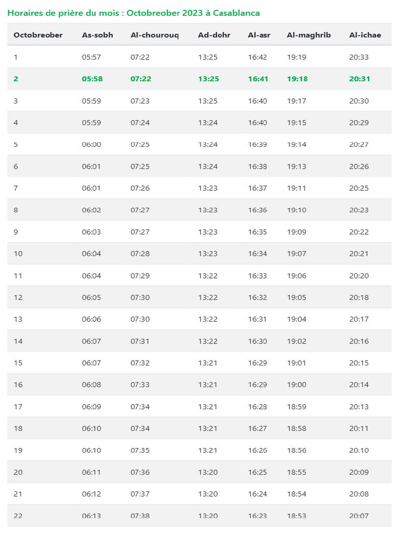
Task: Select the 07:31 Al-chourouq time for day 14
Action: pos(140,341)
